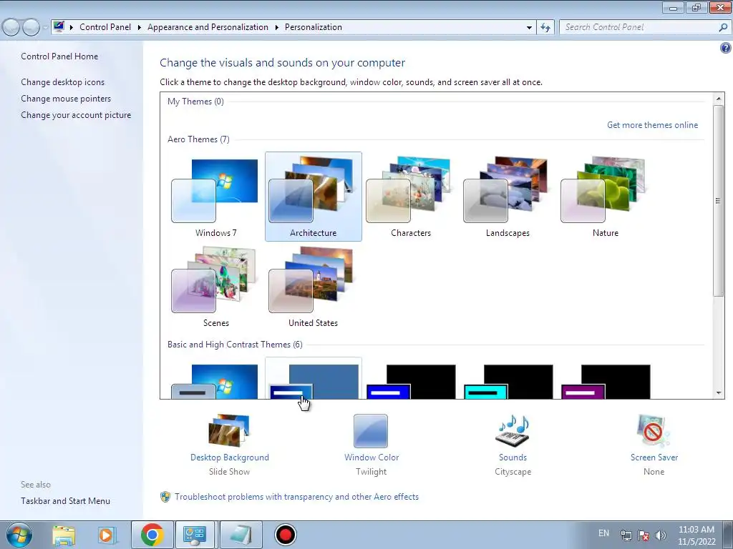Open the Screen Saver icon
Image resolution: width=733 pixels, height=549 pixels.
[x=654, y=431]
